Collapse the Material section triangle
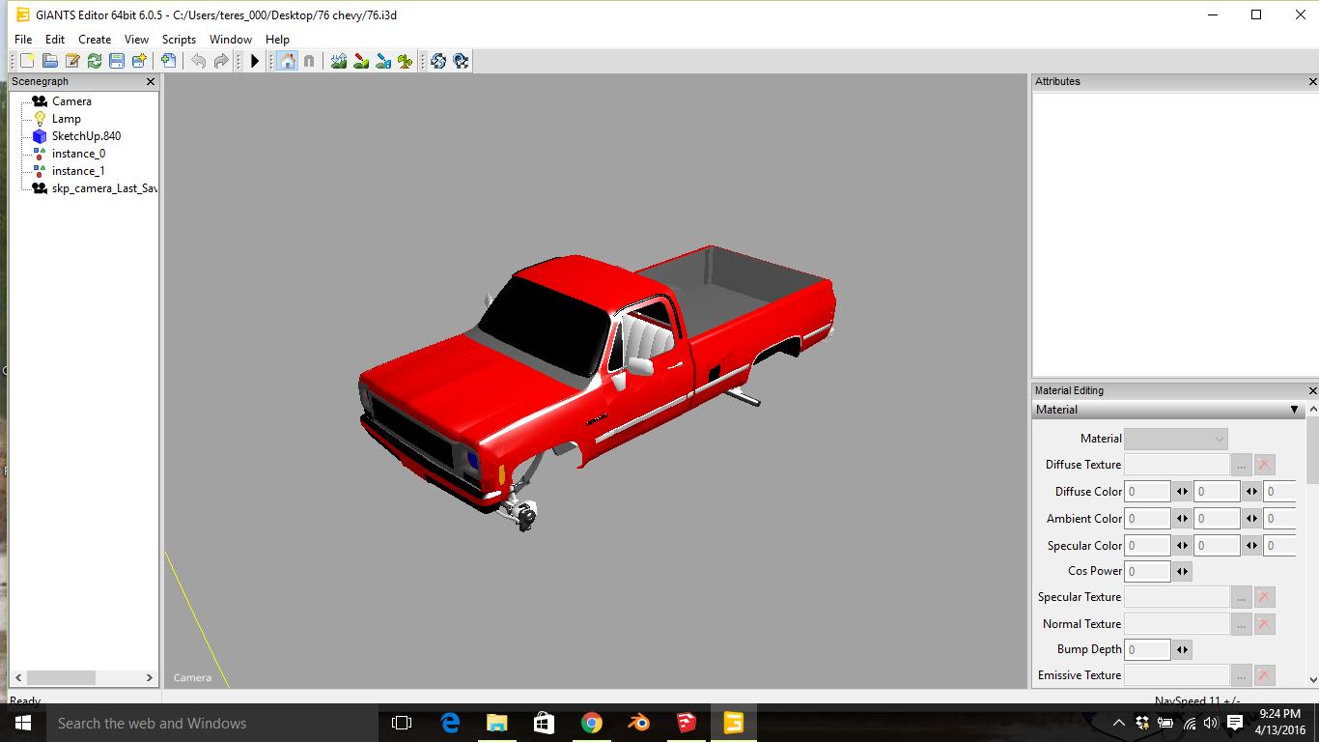This screenshot has height=742, width=1319. 1294,410
